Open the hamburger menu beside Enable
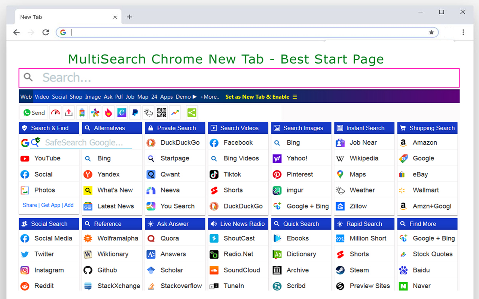The height and width of the screenshot is (299, 479). (x=295, y=97)
